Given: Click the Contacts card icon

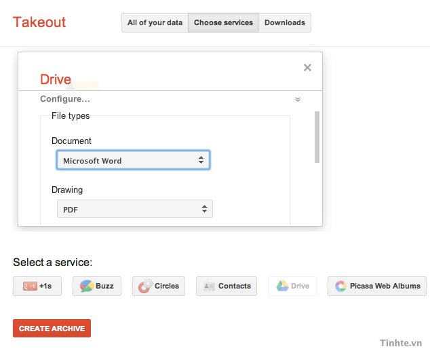Looking at the screenshot, I should coord(209,286).
